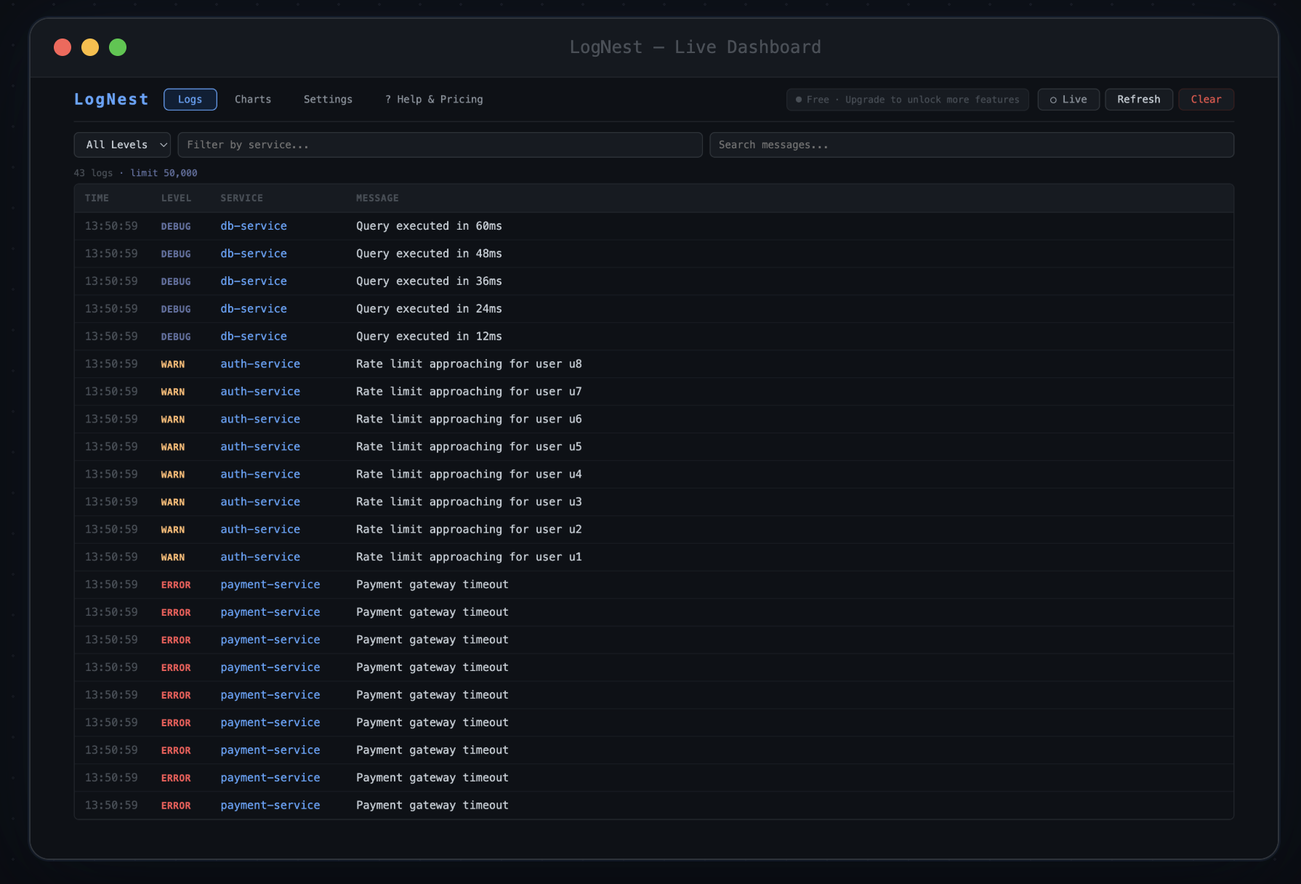Select the rate limit message for user u5

tap(469, 447)
